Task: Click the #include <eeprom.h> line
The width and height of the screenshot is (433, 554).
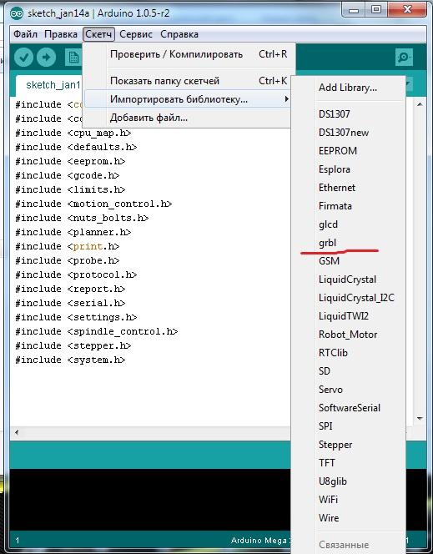Action: [70, 162]
